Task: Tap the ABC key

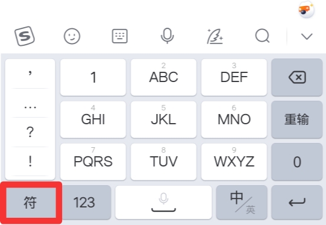Action: pyautogui.click(x=164, y=77)
